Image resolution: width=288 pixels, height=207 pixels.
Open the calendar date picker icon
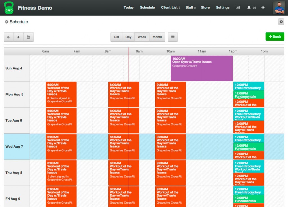point(28,37)
